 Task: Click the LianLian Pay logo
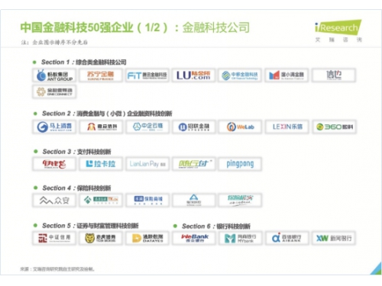147,164
